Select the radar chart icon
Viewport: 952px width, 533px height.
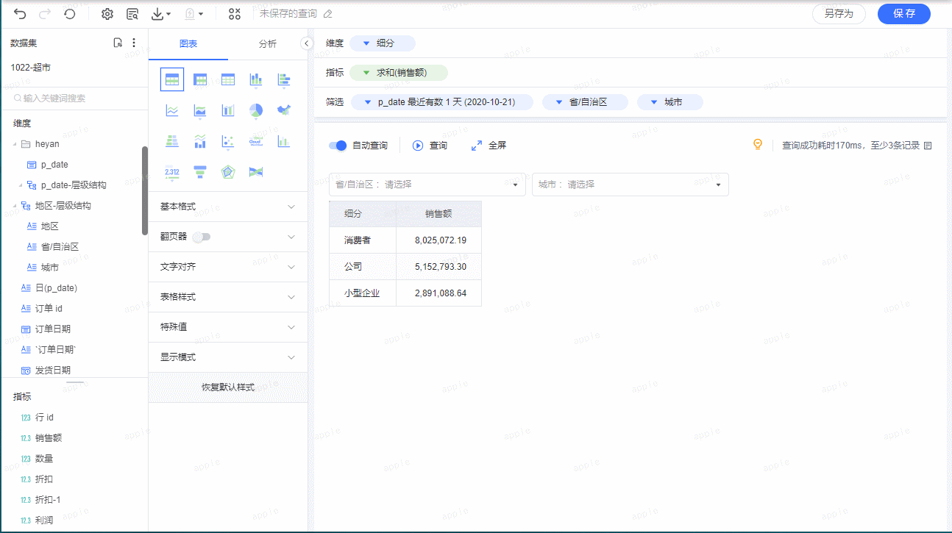(x=228, y=172)
